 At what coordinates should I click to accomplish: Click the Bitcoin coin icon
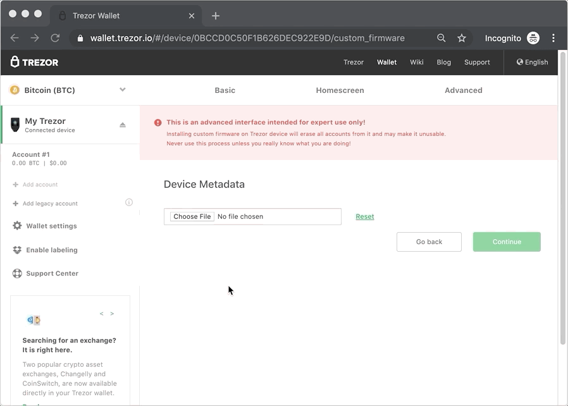tap(15, 90)
